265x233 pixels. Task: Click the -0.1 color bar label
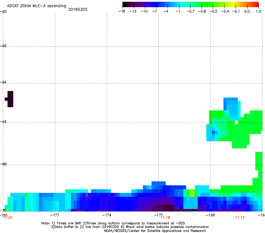click(236, 11)
